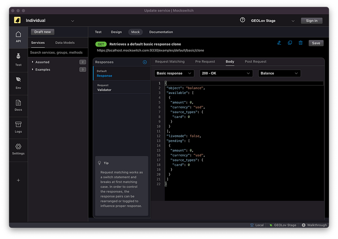Image resolution: width=338 pixels, height=239 pixels.
Task: Click the Sign in button
Action: (312, 21)
